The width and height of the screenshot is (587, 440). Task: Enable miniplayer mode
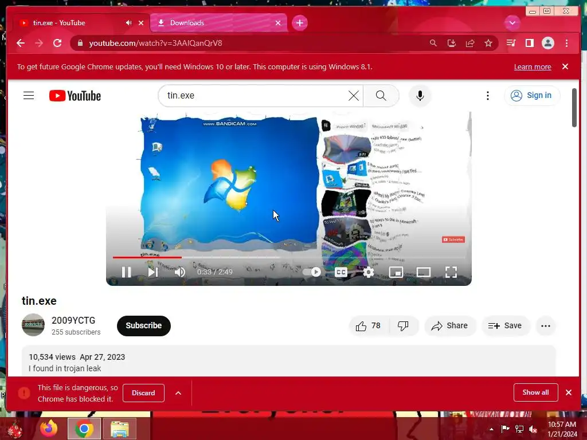[396, 272]
